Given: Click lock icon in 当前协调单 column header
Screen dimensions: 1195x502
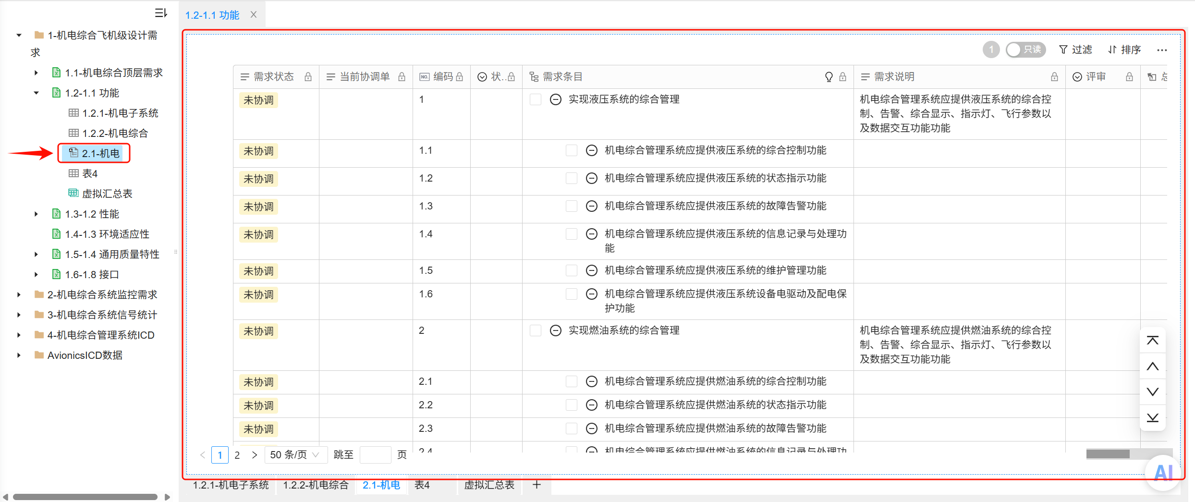Looking at the screenshot, I should point(402,77).
